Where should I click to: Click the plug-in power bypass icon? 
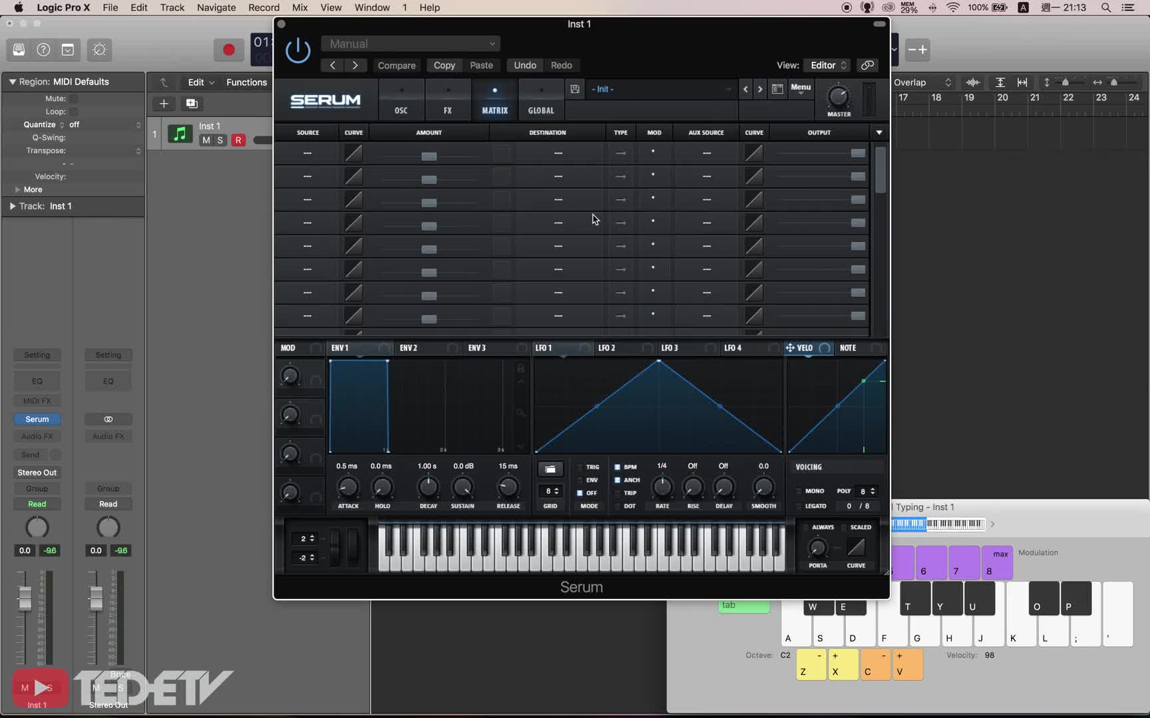[x=297, y=51]
